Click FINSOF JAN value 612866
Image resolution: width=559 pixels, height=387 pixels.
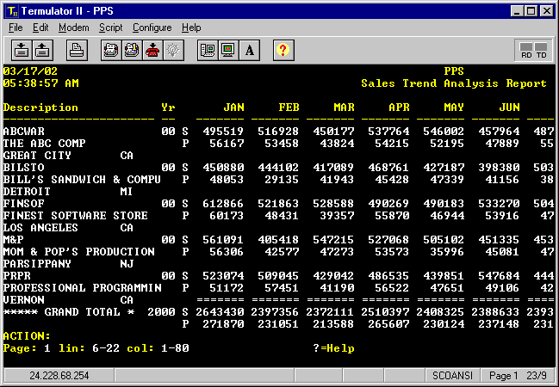[x=224, y=204]
